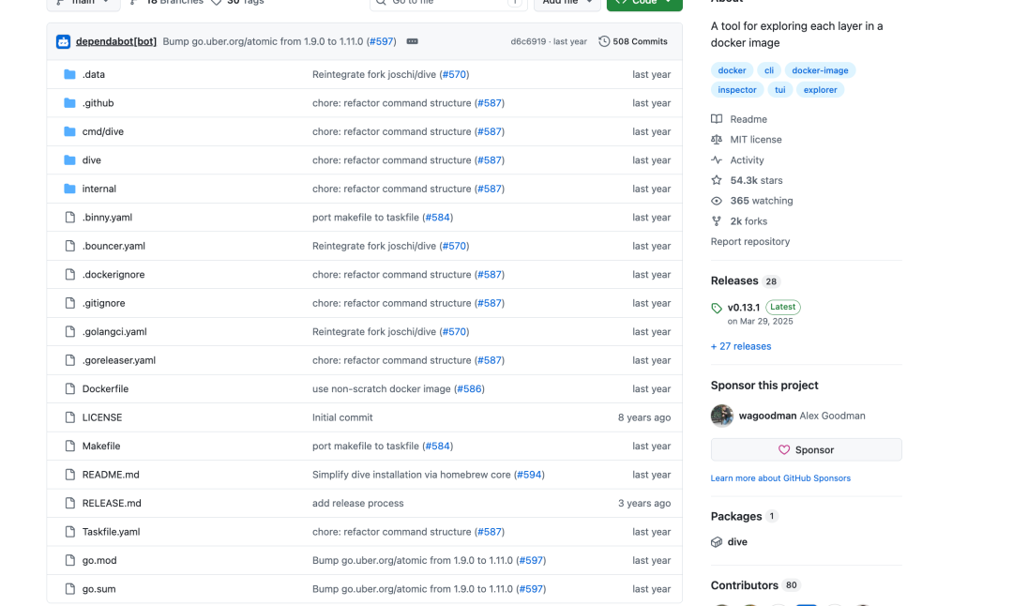Click the go.sum file icon

coord(69,588)
